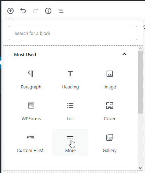Undo the last change
145x173 pixels.
[x=23, y=11]
